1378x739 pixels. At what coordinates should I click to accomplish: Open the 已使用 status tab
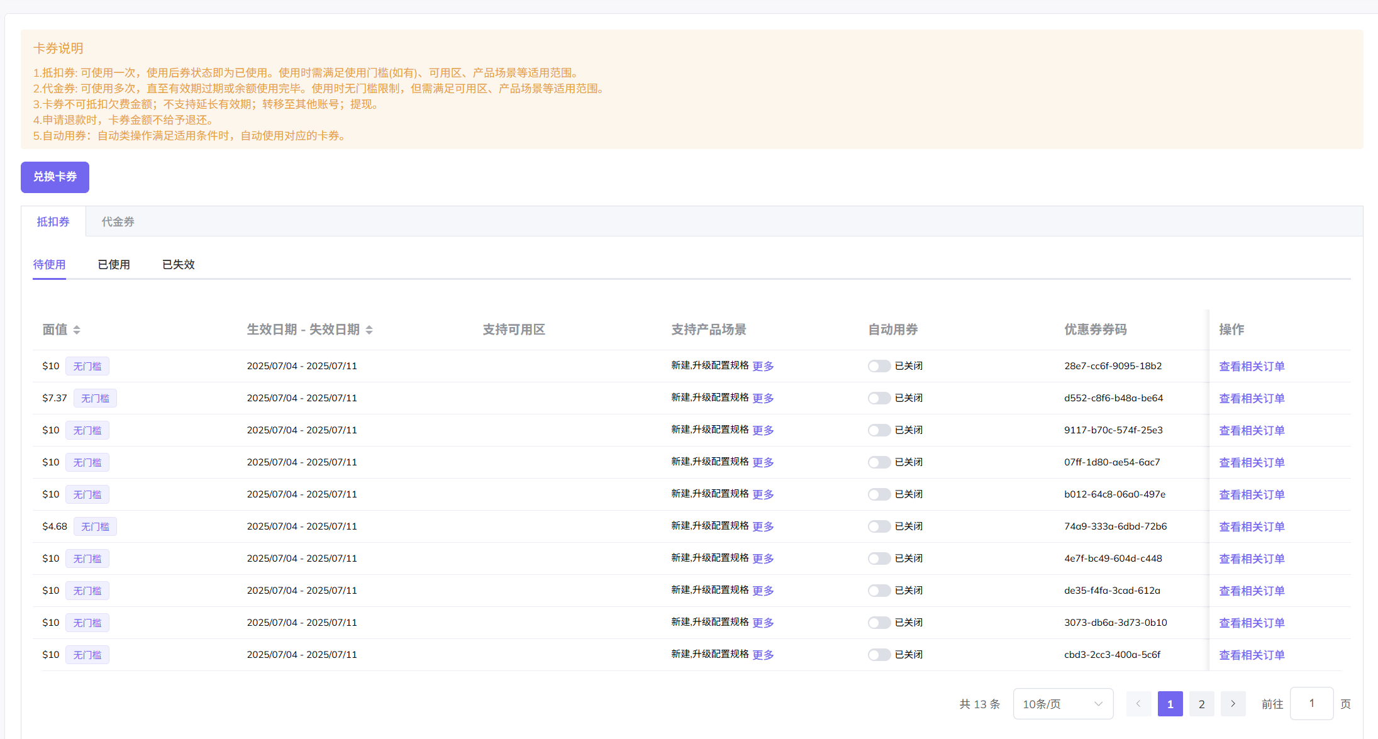[x=114, y=265]
